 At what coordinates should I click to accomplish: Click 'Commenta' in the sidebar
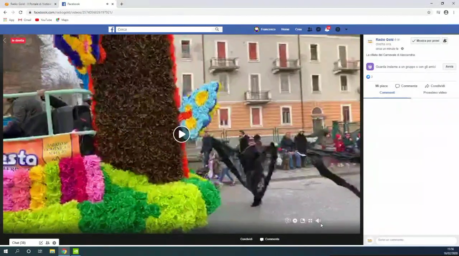pos(406,86)
